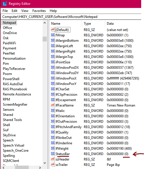144x169 pixels.
Task: Open the View menu
Action: (x=25, y=11)
